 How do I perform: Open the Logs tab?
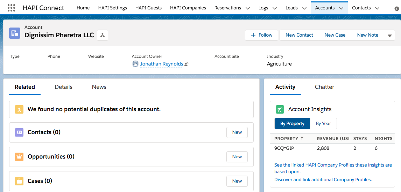coord(263,8)
